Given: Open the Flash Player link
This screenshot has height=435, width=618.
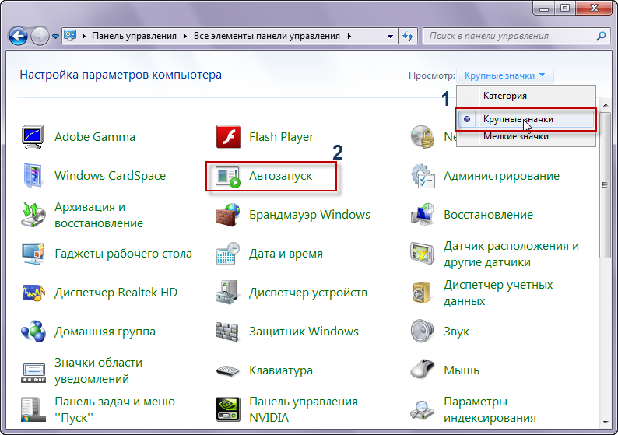Looking at the screenshot, I should tap(281, 137).
